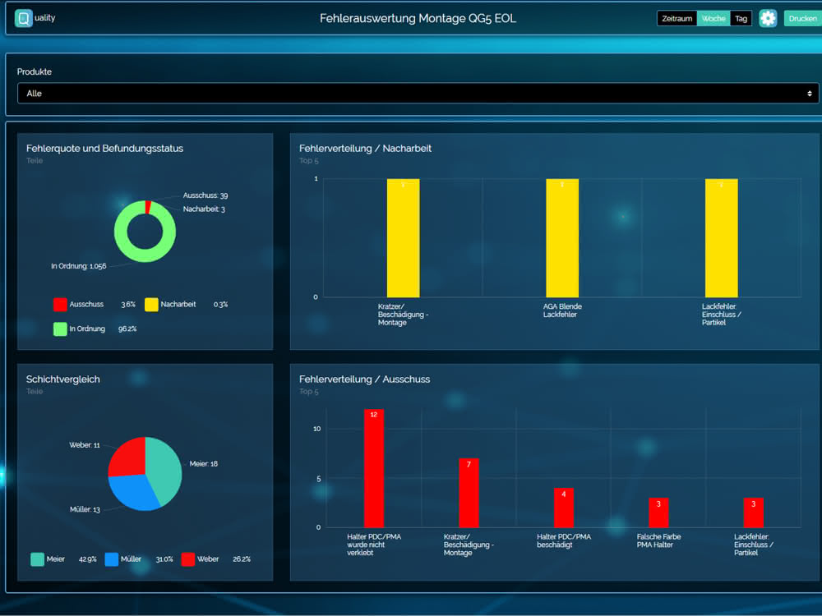This screenshot has width=822, height=616.
Task: Switch to the Tag view
Action: point(741,18)
